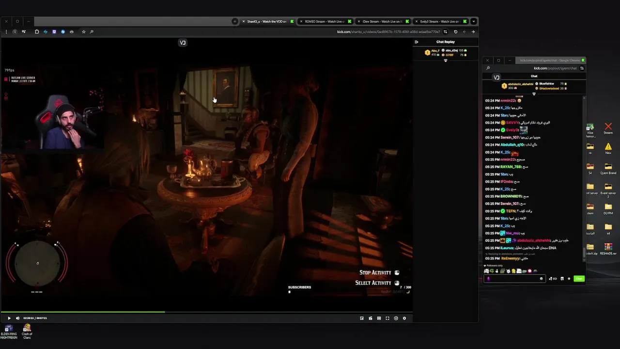
Task: Click zoom magnifier icon in popout window
Action: 488,68
